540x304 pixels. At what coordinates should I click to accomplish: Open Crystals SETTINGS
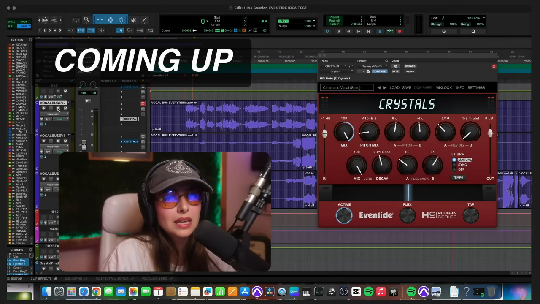tap(476, 88)
